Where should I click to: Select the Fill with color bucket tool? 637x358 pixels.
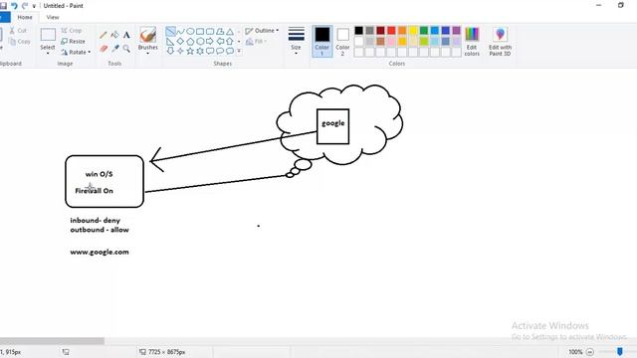115,36
